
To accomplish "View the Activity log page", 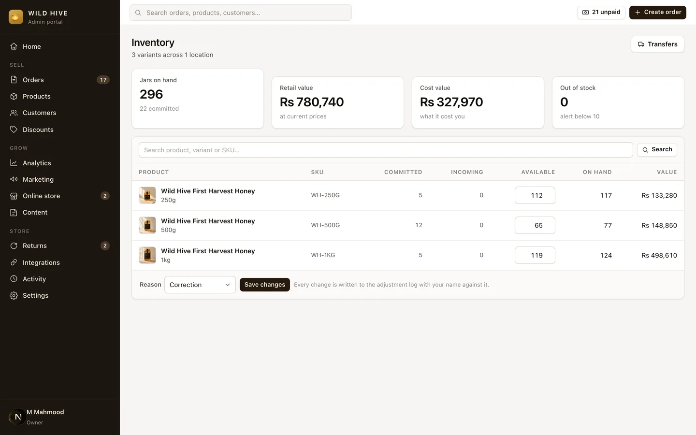I will 60,279.
